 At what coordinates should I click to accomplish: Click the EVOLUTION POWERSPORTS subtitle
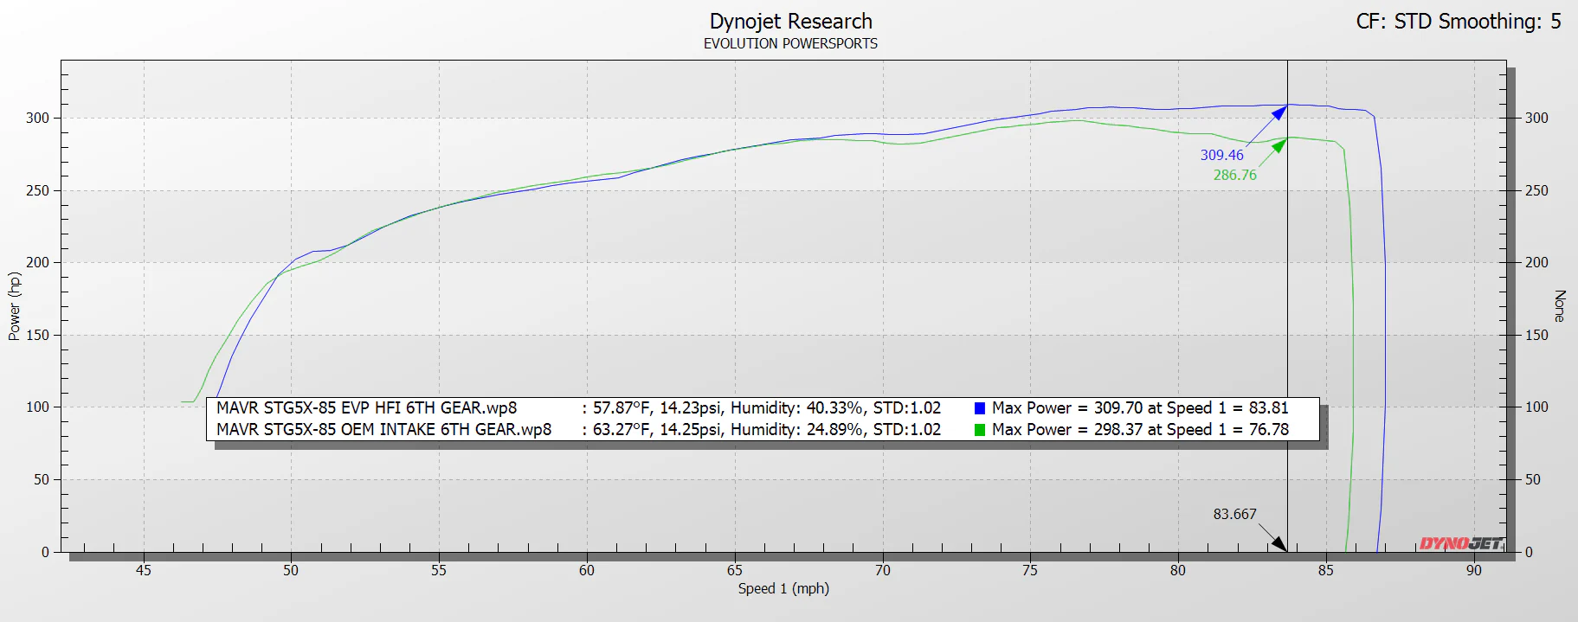click(790, 44)
